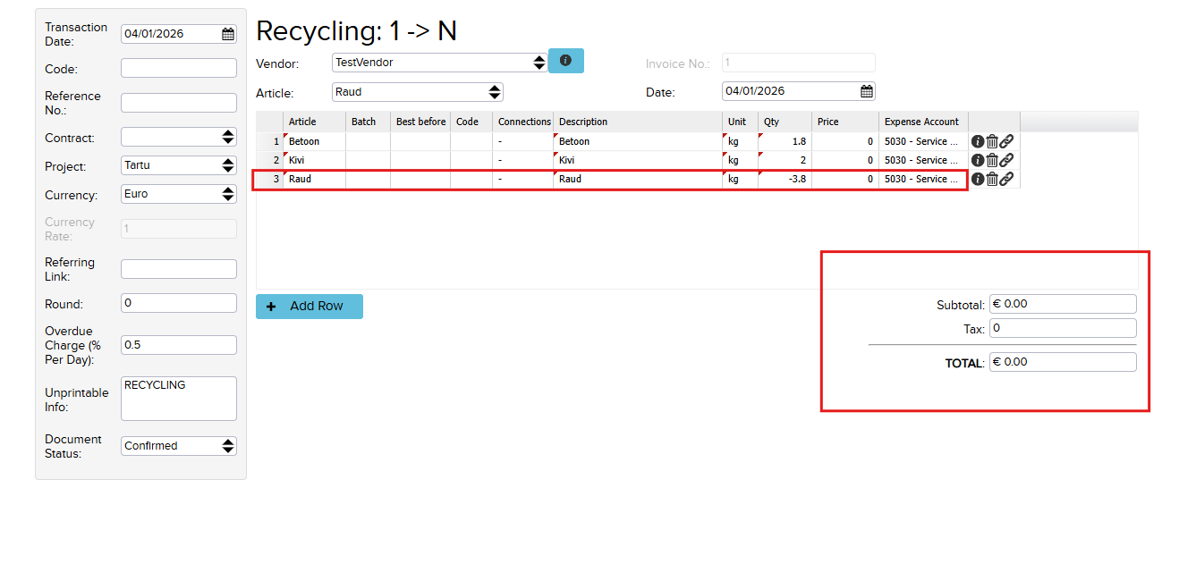
Task: Click the Expense Account column header
Action: (x=921, y=122)
